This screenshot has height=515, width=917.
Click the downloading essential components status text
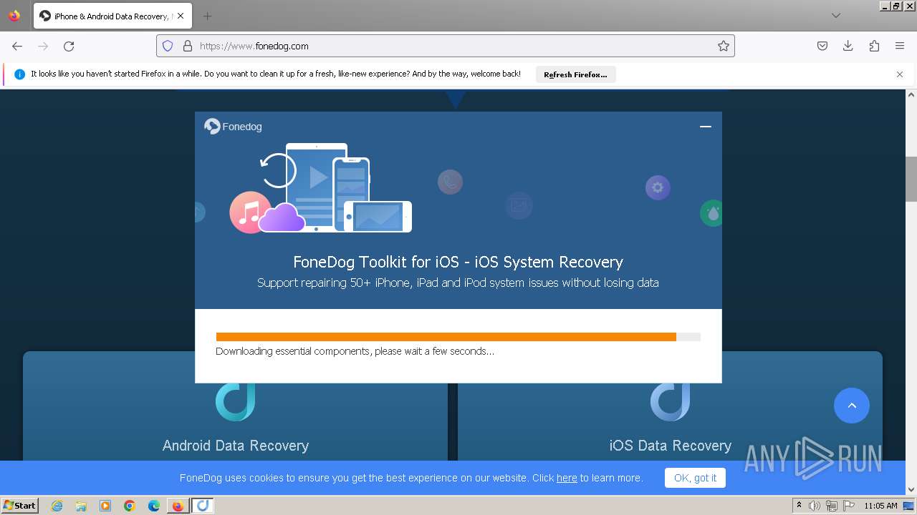355,351
